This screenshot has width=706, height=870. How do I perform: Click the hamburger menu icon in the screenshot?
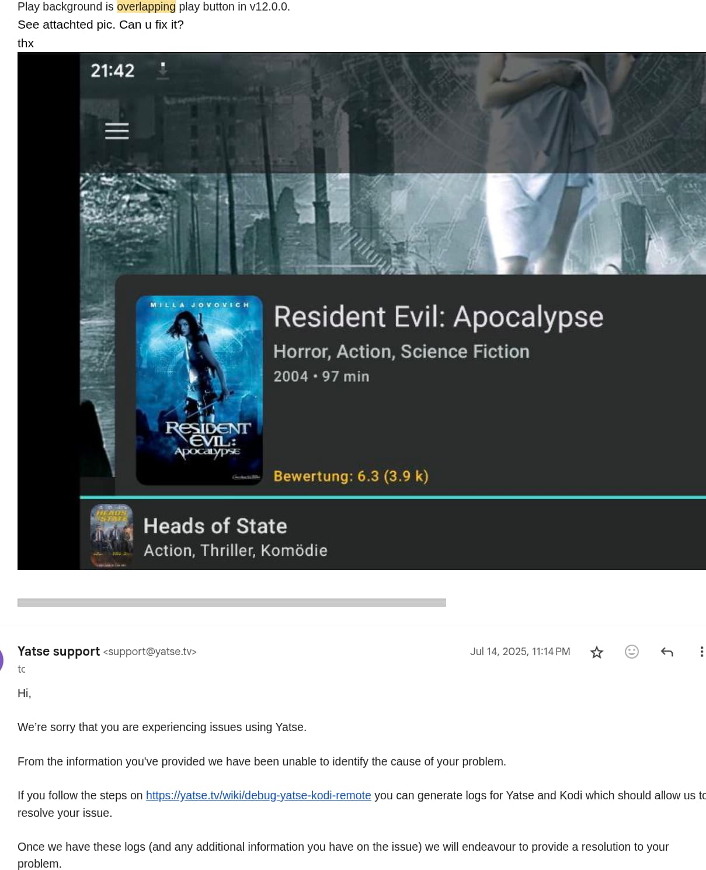[117, 131]
